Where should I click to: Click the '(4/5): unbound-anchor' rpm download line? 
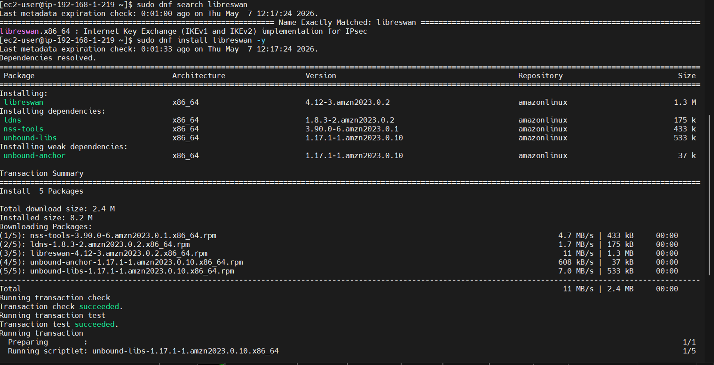121,262
